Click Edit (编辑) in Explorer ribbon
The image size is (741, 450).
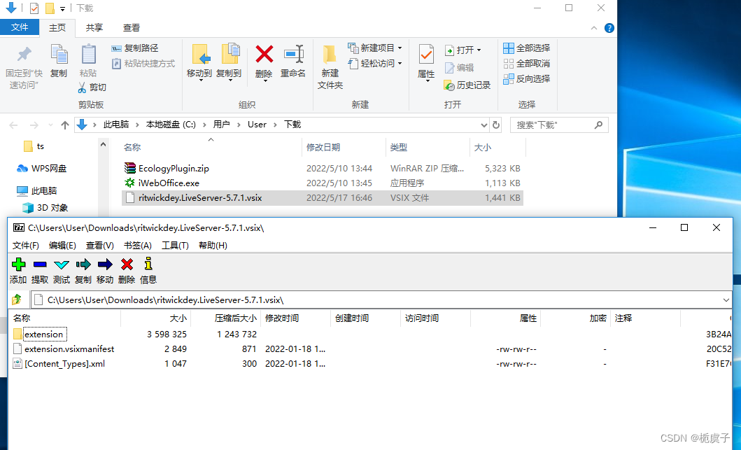coord(459,68)
